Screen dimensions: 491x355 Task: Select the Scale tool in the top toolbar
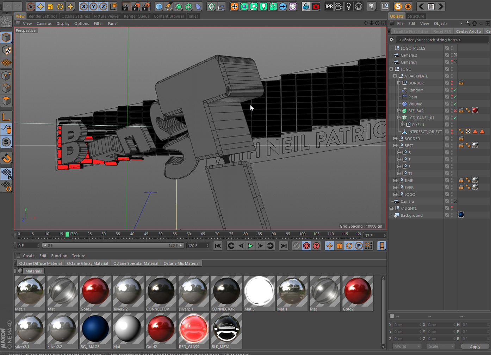coord(50,6)
